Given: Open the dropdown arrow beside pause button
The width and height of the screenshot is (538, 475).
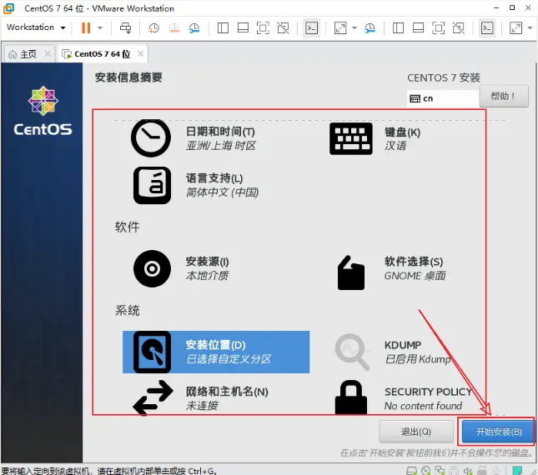Looking at the screenshot, I should (100, 27).
